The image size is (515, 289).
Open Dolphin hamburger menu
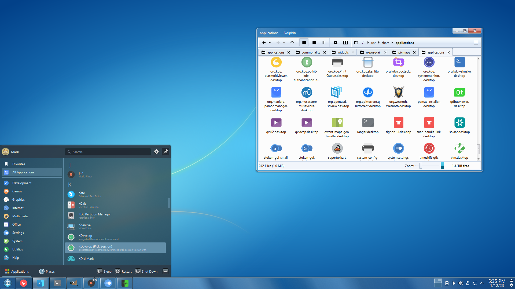[476, 43]
